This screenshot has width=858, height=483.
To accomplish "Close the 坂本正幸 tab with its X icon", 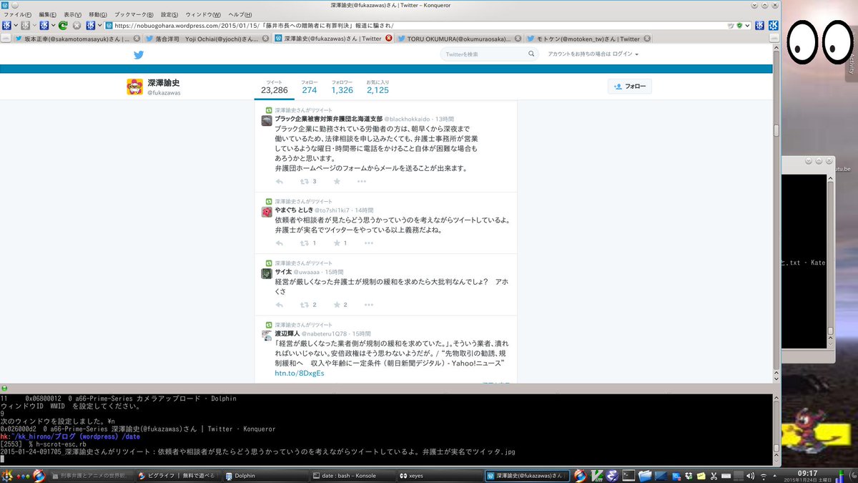I will pos(136,39).
